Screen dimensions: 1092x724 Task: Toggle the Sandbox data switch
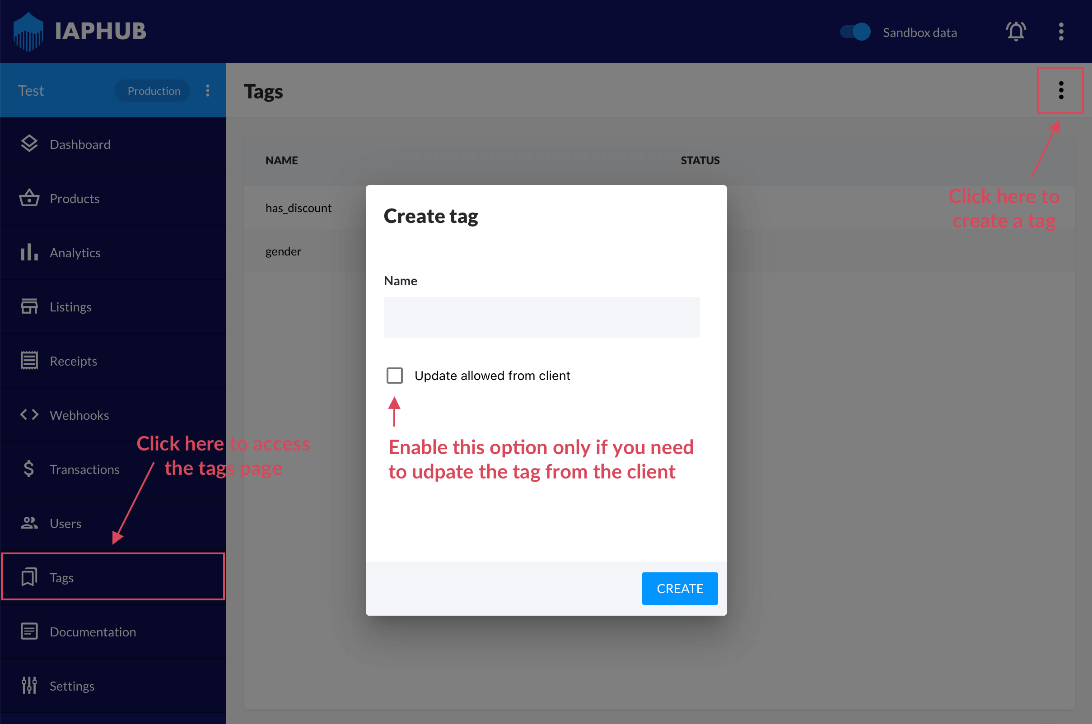[855, 32]
